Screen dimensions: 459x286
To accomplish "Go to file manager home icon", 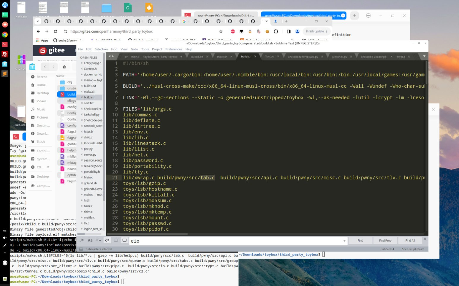I will (x=64, y=67).
